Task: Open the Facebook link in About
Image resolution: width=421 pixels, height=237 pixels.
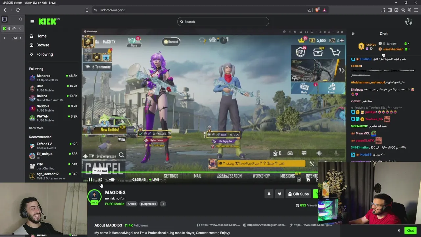Action: tap(218, 225)
